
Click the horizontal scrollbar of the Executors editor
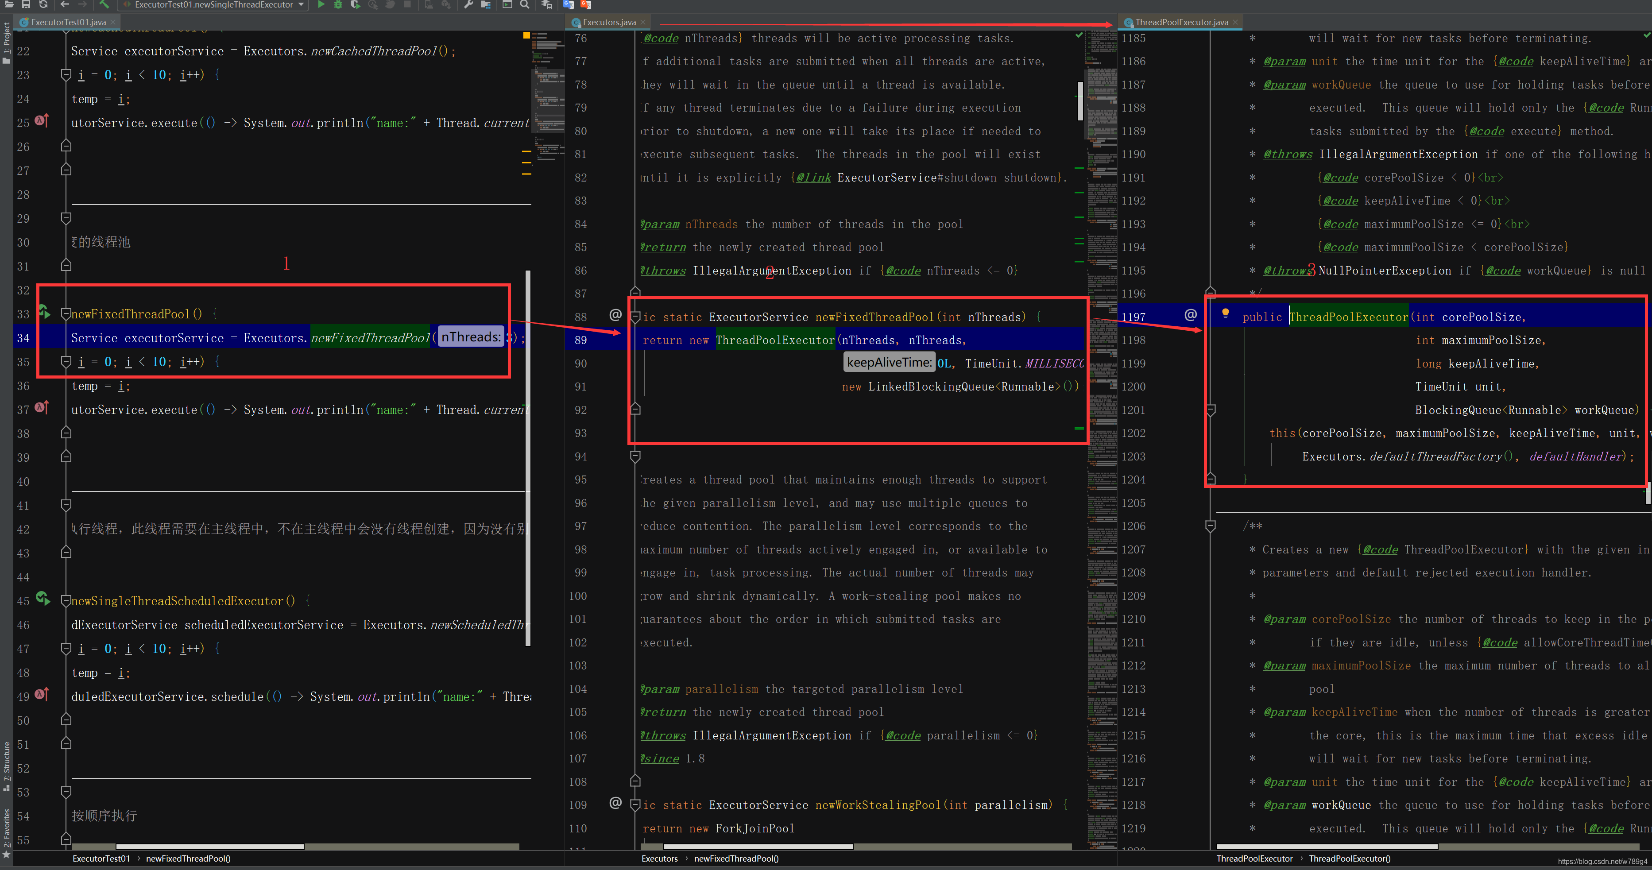tap(758, 846)
